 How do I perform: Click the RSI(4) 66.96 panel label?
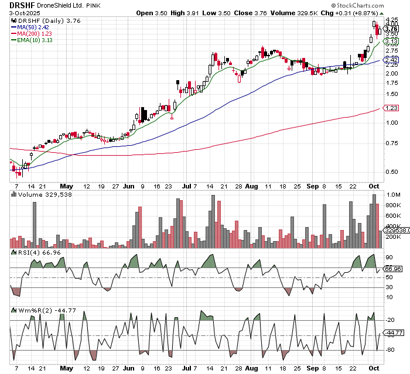tap(39, 252)
